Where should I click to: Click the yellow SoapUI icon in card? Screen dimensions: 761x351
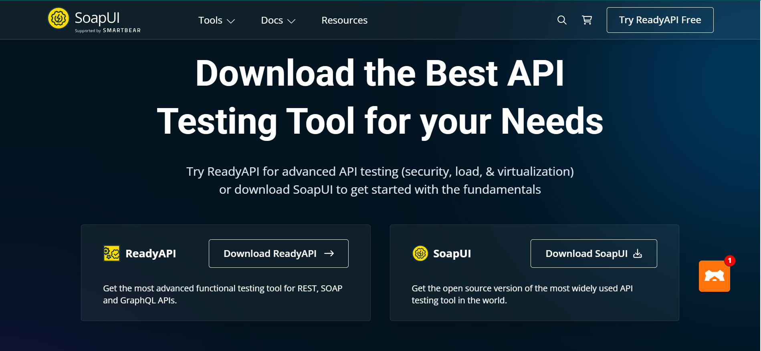(420, 253)
